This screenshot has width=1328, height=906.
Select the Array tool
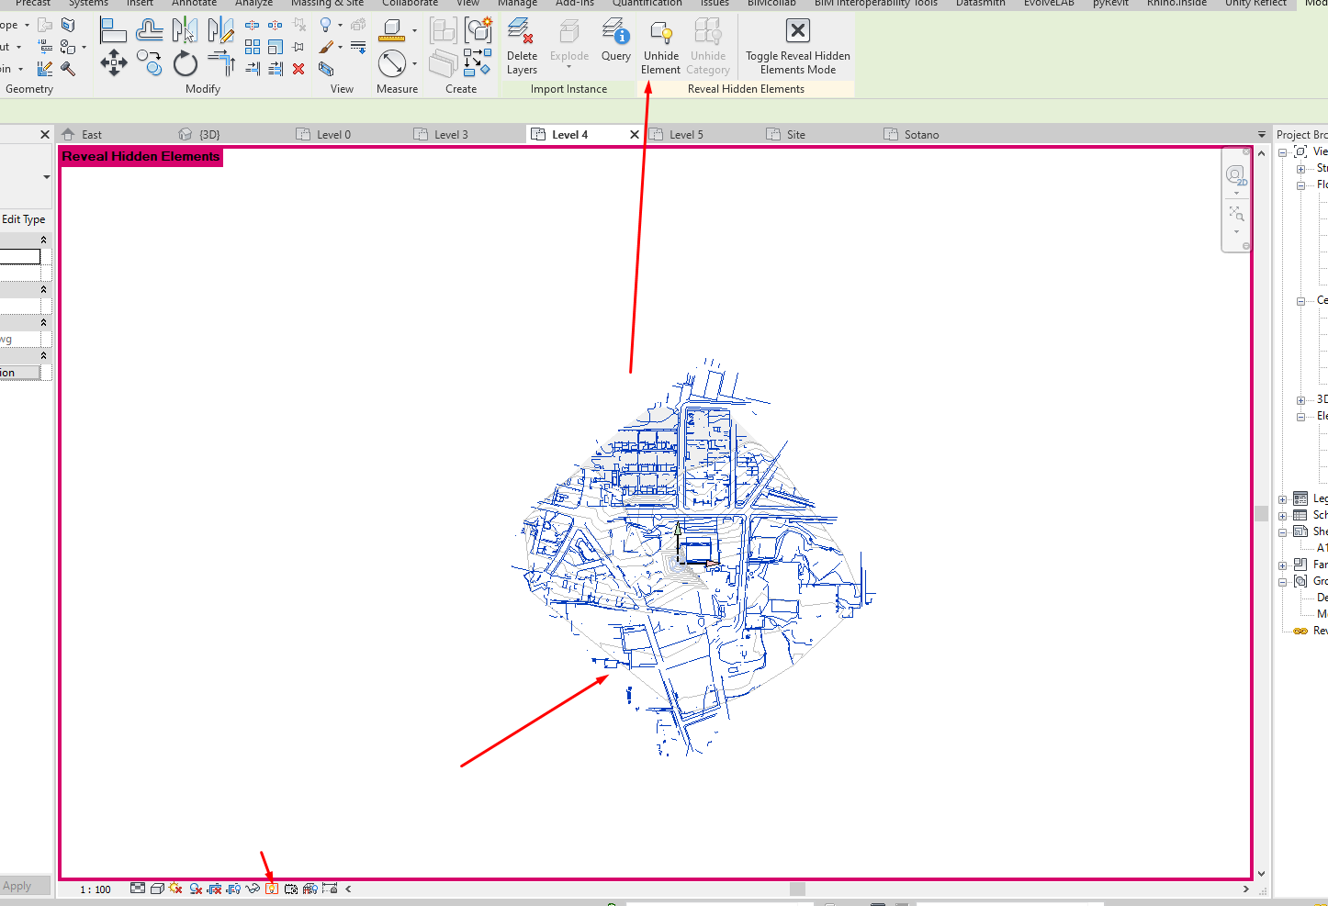(253, 47)
